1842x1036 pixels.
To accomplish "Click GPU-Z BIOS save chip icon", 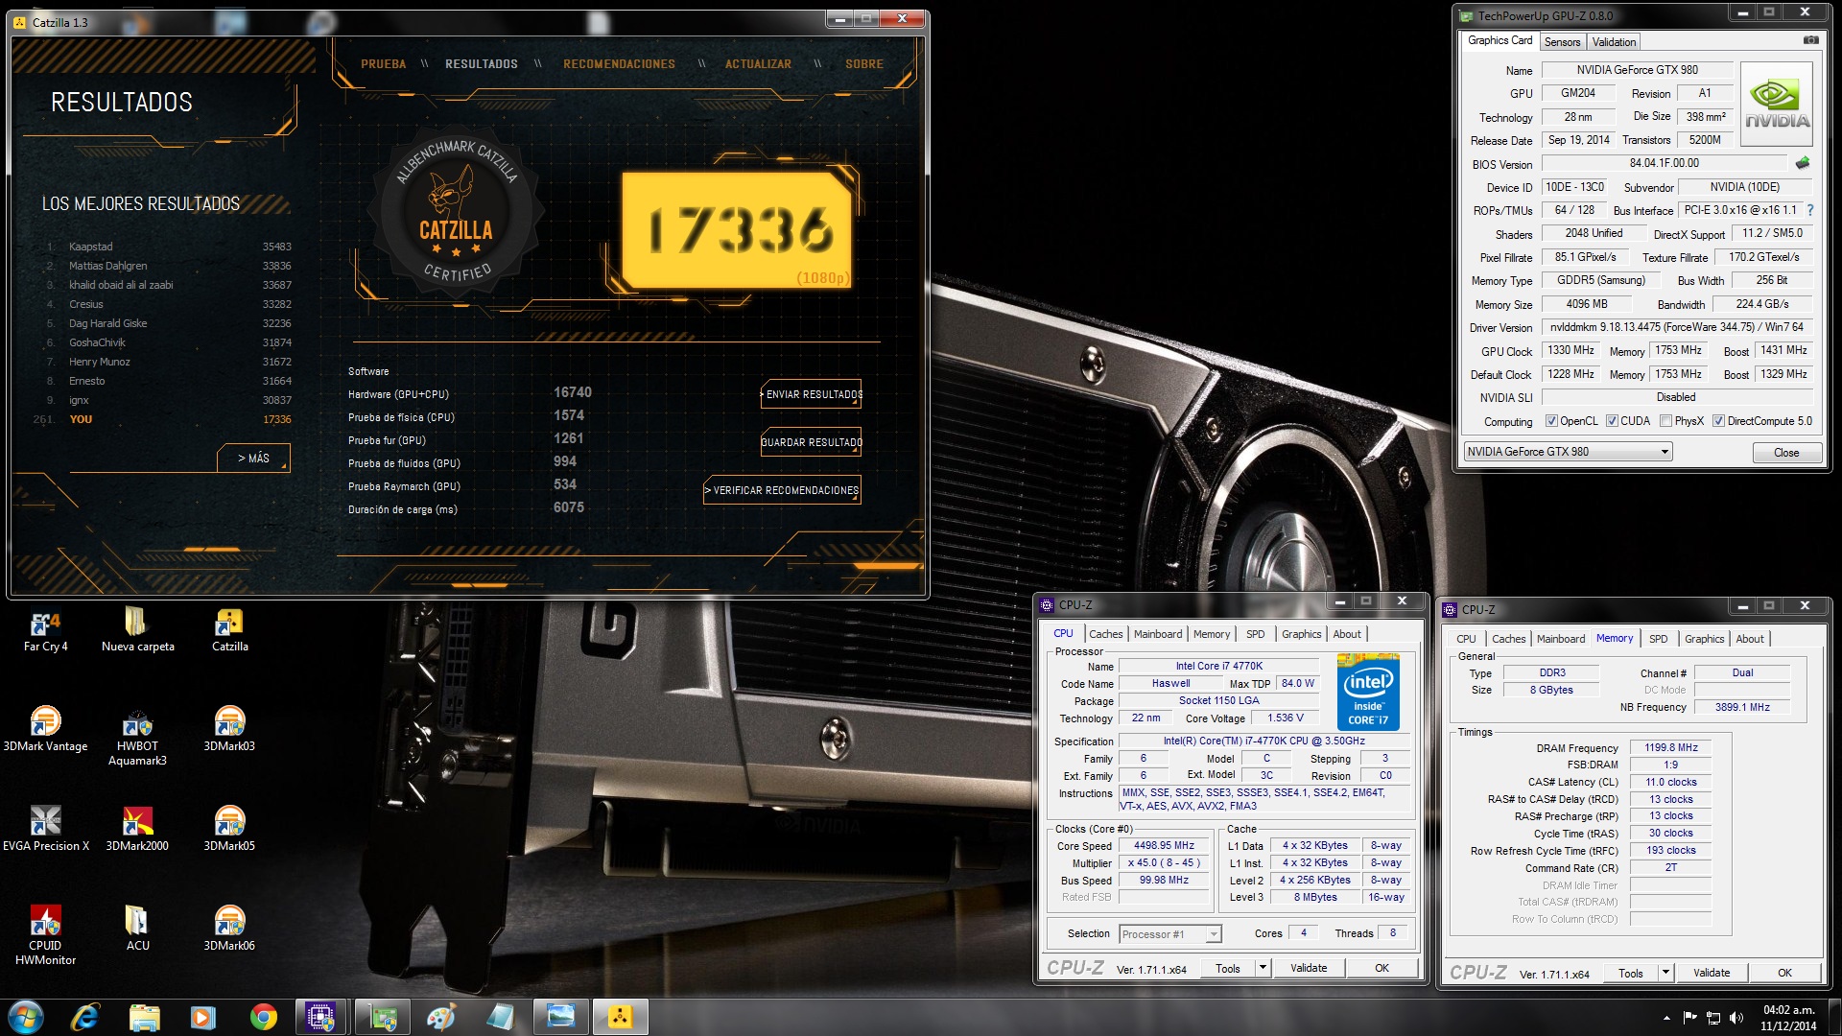I will tap(1803, 163).
